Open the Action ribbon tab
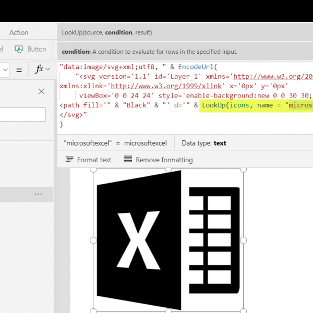313x313 pixels. (19, 32)
